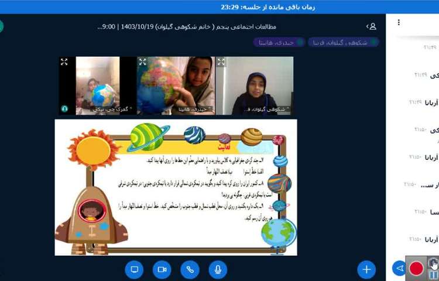Open dropdown on حیدری، هانیتا video name label
Image resolution: width=439 pixels, height=281 pixels.
[x=195, y=109]
